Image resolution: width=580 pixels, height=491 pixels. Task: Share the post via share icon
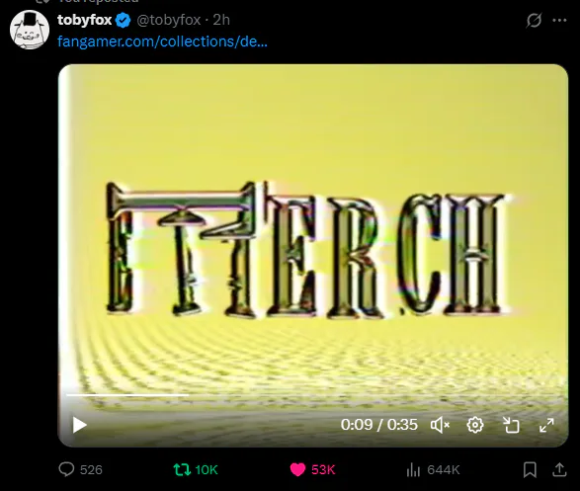pos(559,469)
